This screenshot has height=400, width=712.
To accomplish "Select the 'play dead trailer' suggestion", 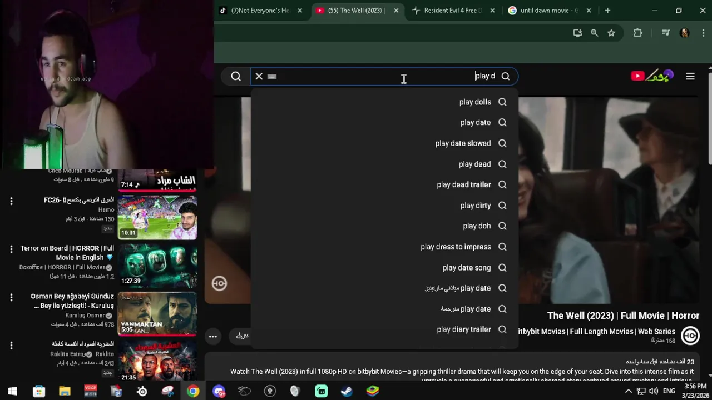I will pyautogui.click(x=384, y=184).
